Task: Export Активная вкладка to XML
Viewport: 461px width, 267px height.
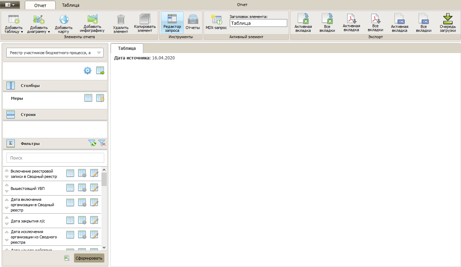Action: tap(400, 23)
